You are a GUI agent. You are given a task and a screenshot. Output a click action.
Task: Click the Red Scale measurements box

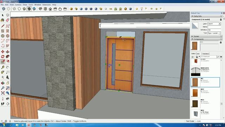pyautogui.click(x=210, y=121)
